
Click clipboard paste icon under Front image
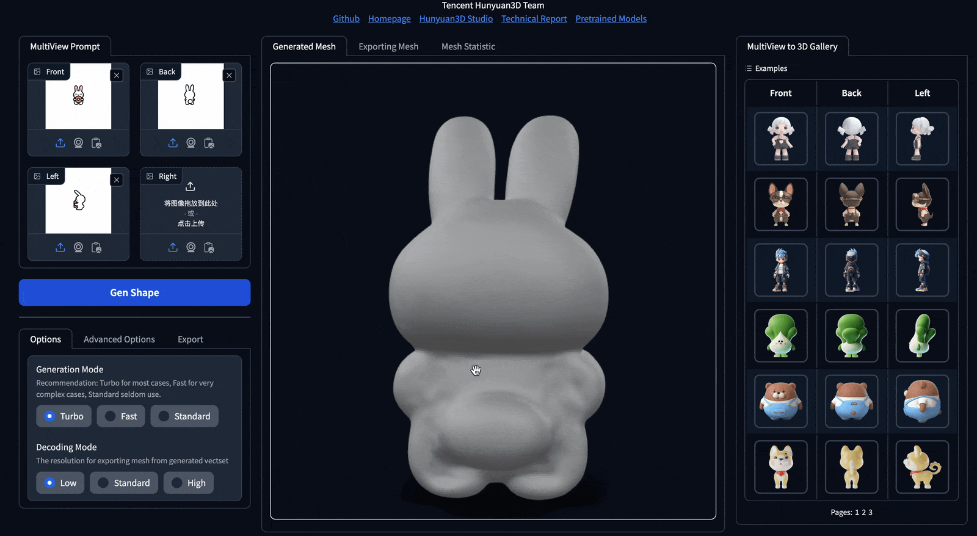96,143
